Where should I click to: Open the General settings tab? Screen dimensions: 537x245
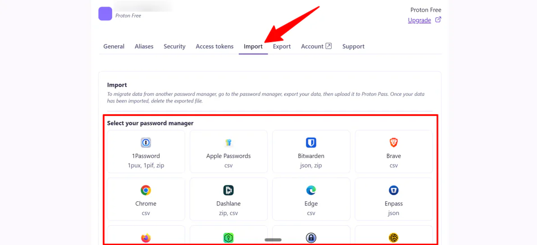pyautogui.click(x=114, y=46)
